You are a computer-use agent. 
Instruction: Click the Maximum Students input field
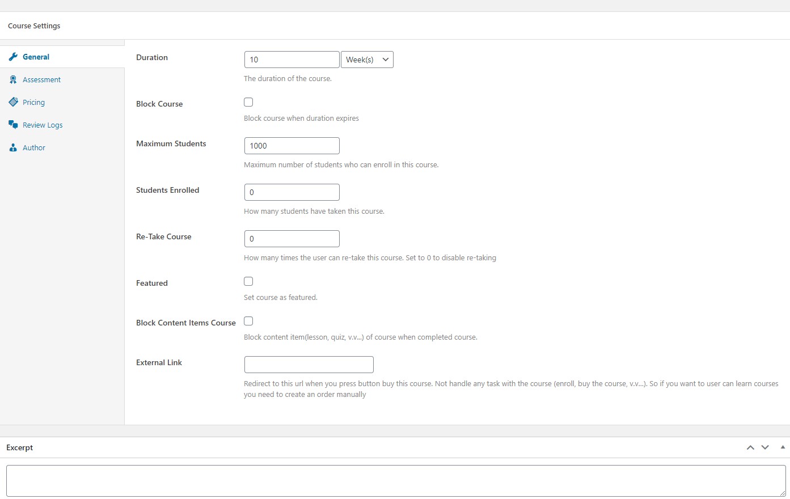tap(292, 146)
